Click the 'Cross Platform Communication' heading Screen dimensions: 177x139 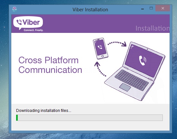(x=50, y=65)
